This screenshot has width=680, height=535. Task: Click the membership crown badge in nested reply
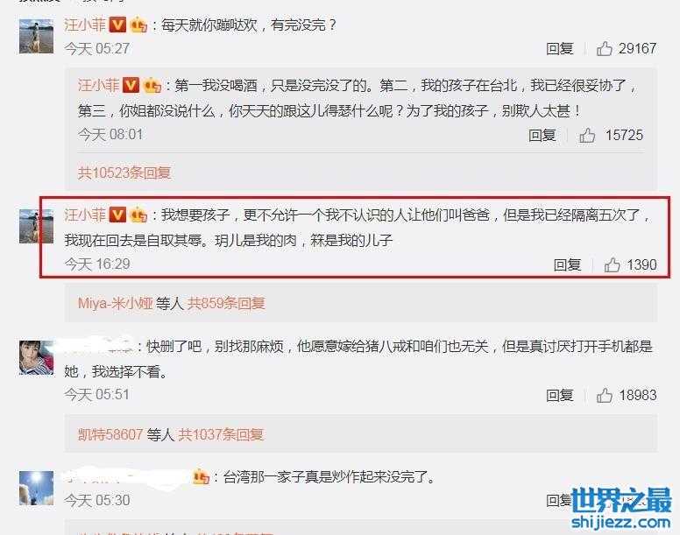coord(152,85)
